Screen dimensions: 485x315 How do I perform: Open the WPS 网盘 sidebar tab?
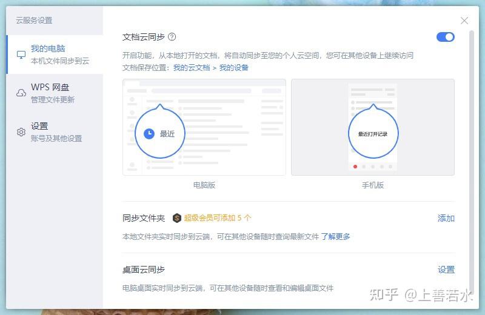point(55,93)
